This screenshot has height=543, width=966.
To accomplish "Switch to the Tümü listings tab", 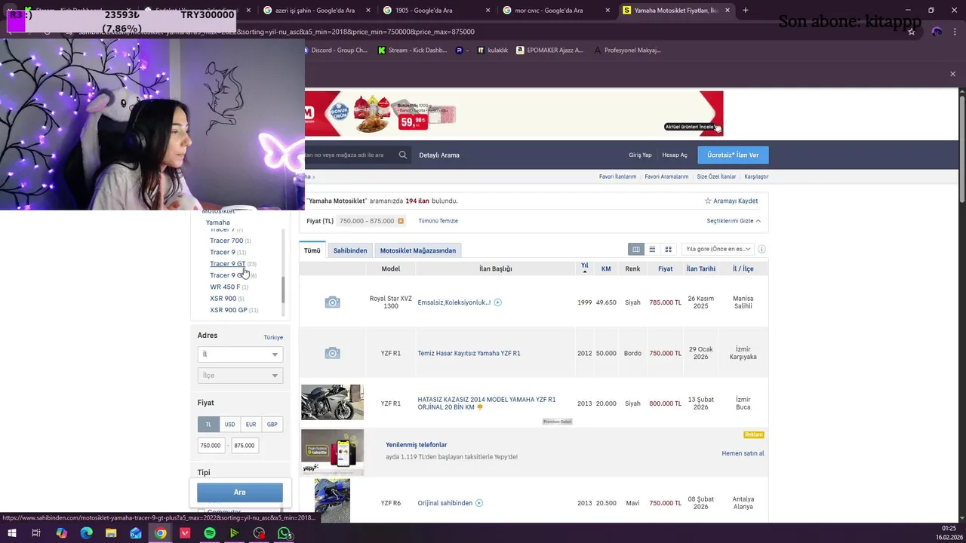I will tap(312, 250).
